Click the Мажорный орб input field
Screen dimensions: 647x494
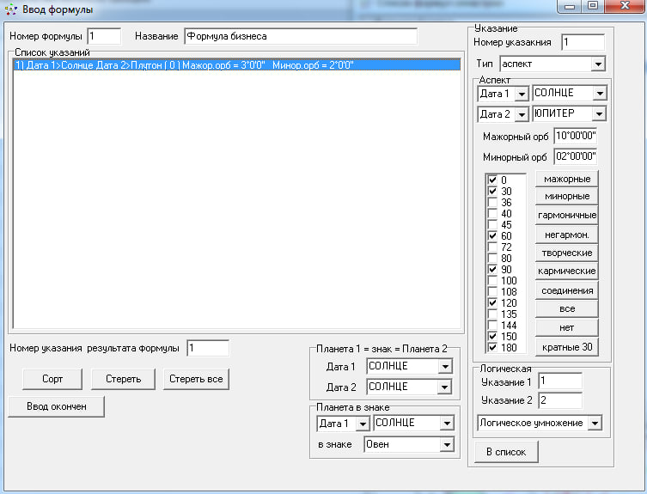[576, 136]
